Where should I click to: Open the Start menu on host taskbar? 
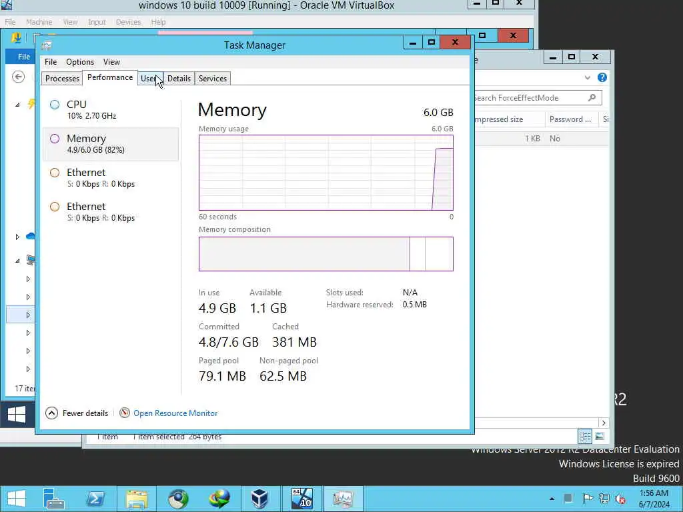(x=17, y=499)
